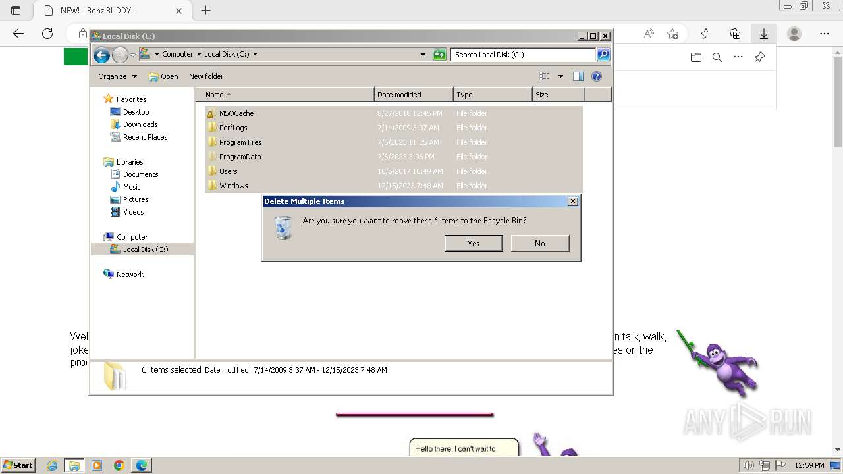Switch to Edge via the taskbar

(142, 465)
